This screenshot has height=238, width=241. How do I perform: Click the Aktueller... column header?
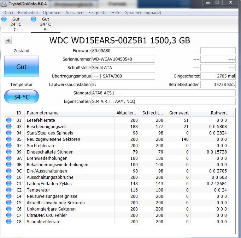(x=127, y=113)
